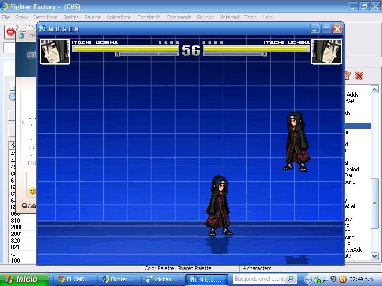
Task: Select state 2000 in the left list
Action: click(17, 227)
